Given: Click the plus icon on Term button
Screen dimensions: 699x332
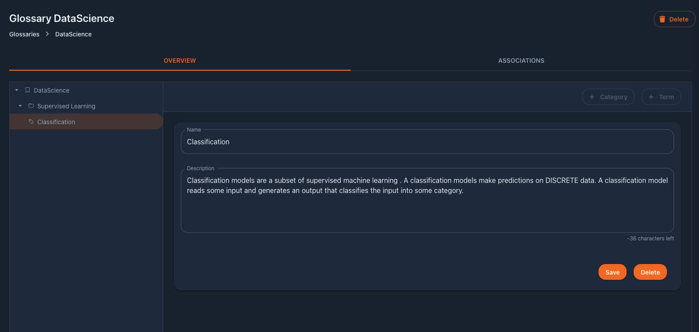Looking at the screenshot, I should 651,97.
